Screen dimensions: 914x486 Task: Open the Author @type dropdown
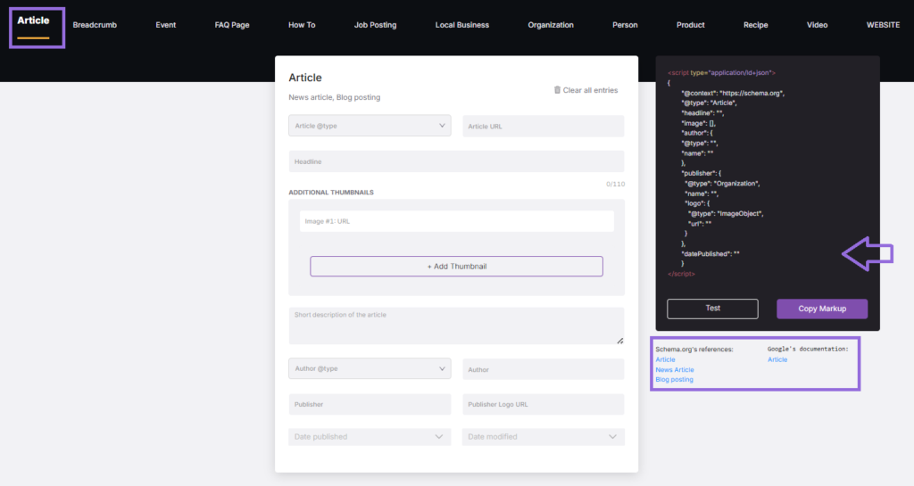coord(370,368)
